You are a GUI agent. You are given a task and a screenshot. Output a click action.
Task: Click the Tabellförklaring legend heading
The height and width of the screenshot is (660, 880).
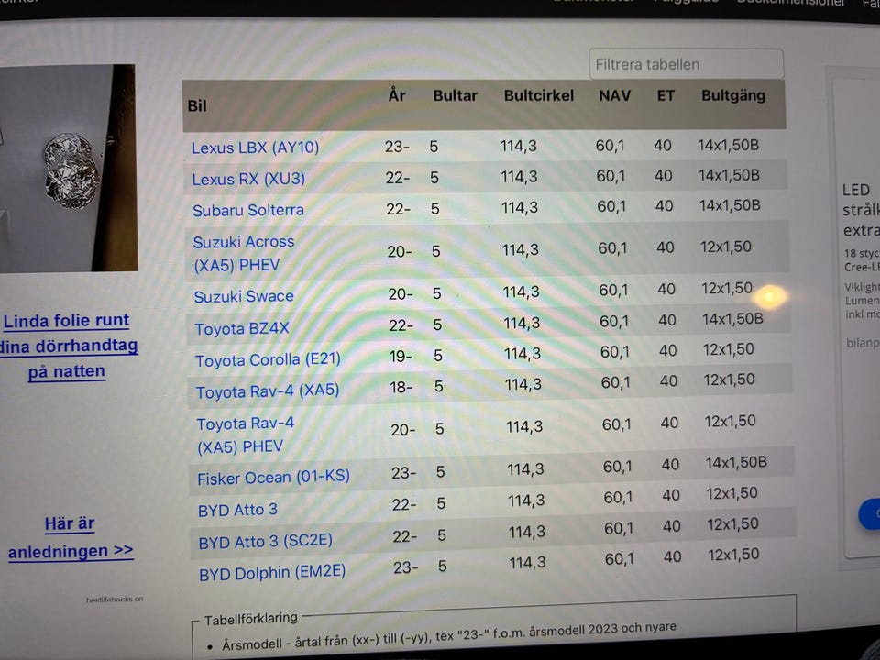(251, 619)
